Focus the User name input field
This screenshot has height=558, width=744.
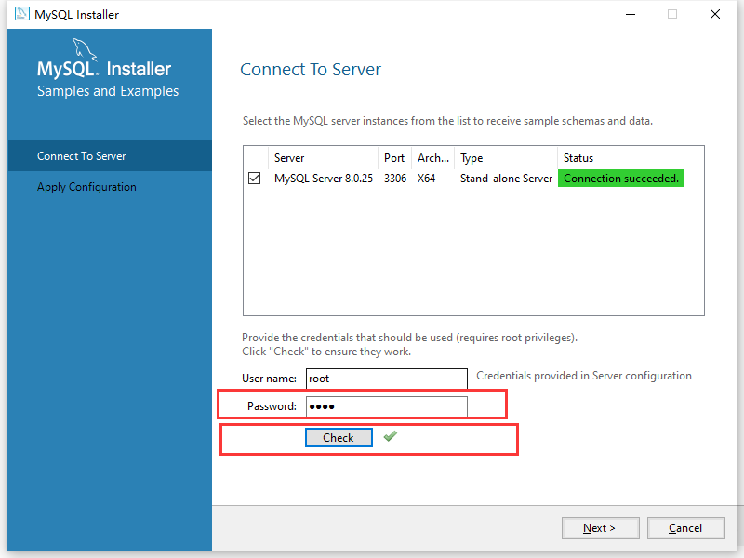386,379
